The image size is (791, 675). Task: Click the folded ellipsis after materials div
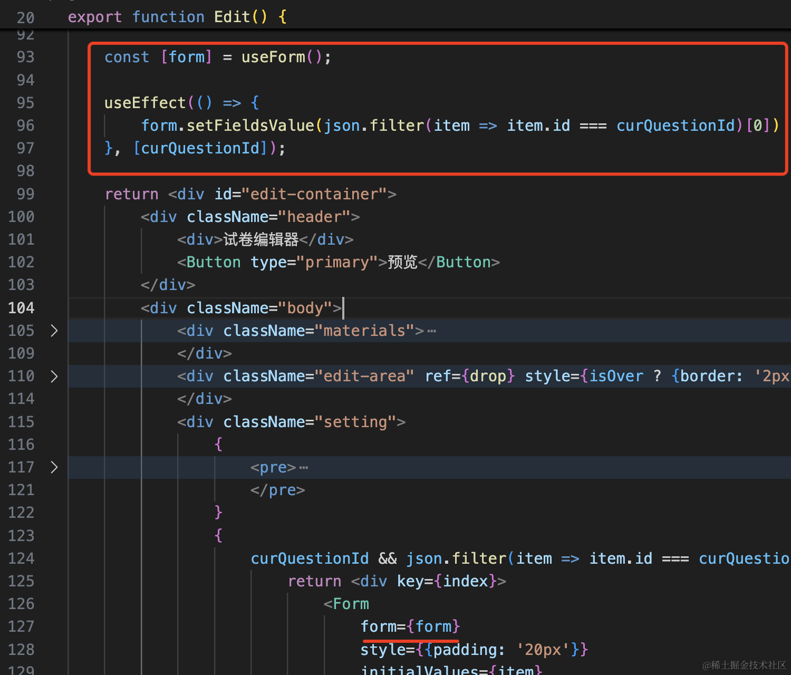point(432,331)
